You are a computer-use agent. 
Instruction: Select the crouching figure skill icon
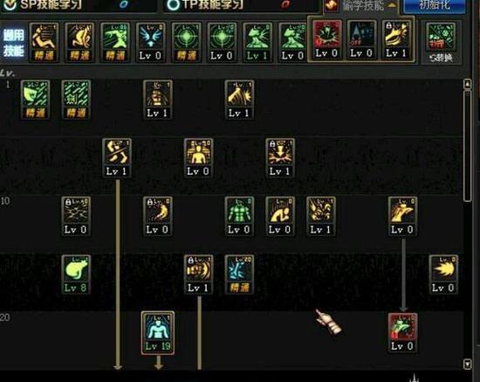click(x=280, y=217)
